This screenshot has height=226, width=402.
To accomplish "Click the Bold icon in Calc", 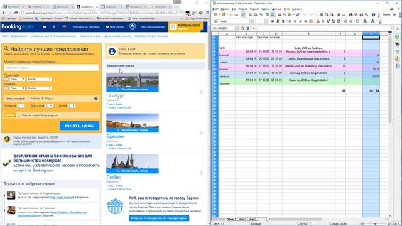I will 272,21.
